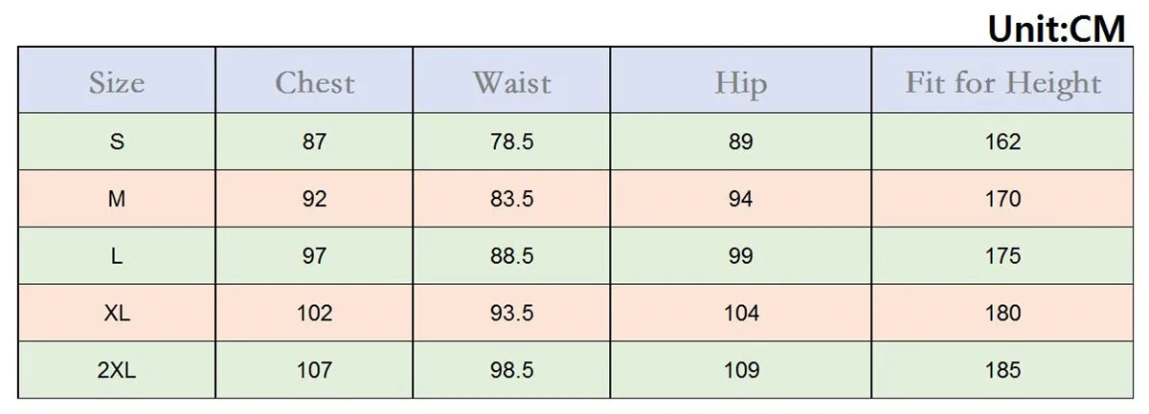Click the size L cell
1149x414 pixels.
(117, 255)
